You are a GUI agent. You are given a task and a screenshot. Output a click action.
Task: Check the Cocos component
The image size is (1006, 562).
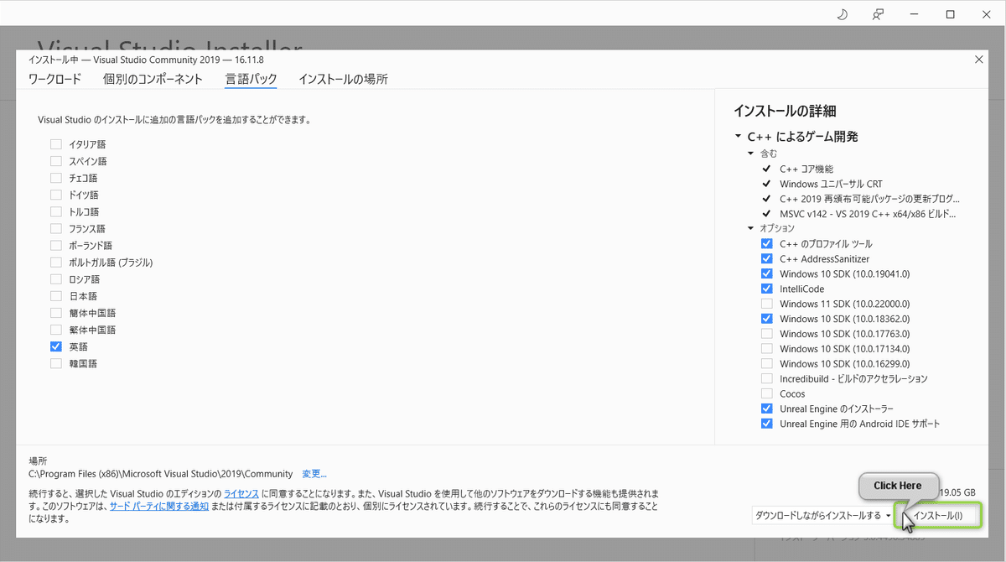tap(766, 393)
